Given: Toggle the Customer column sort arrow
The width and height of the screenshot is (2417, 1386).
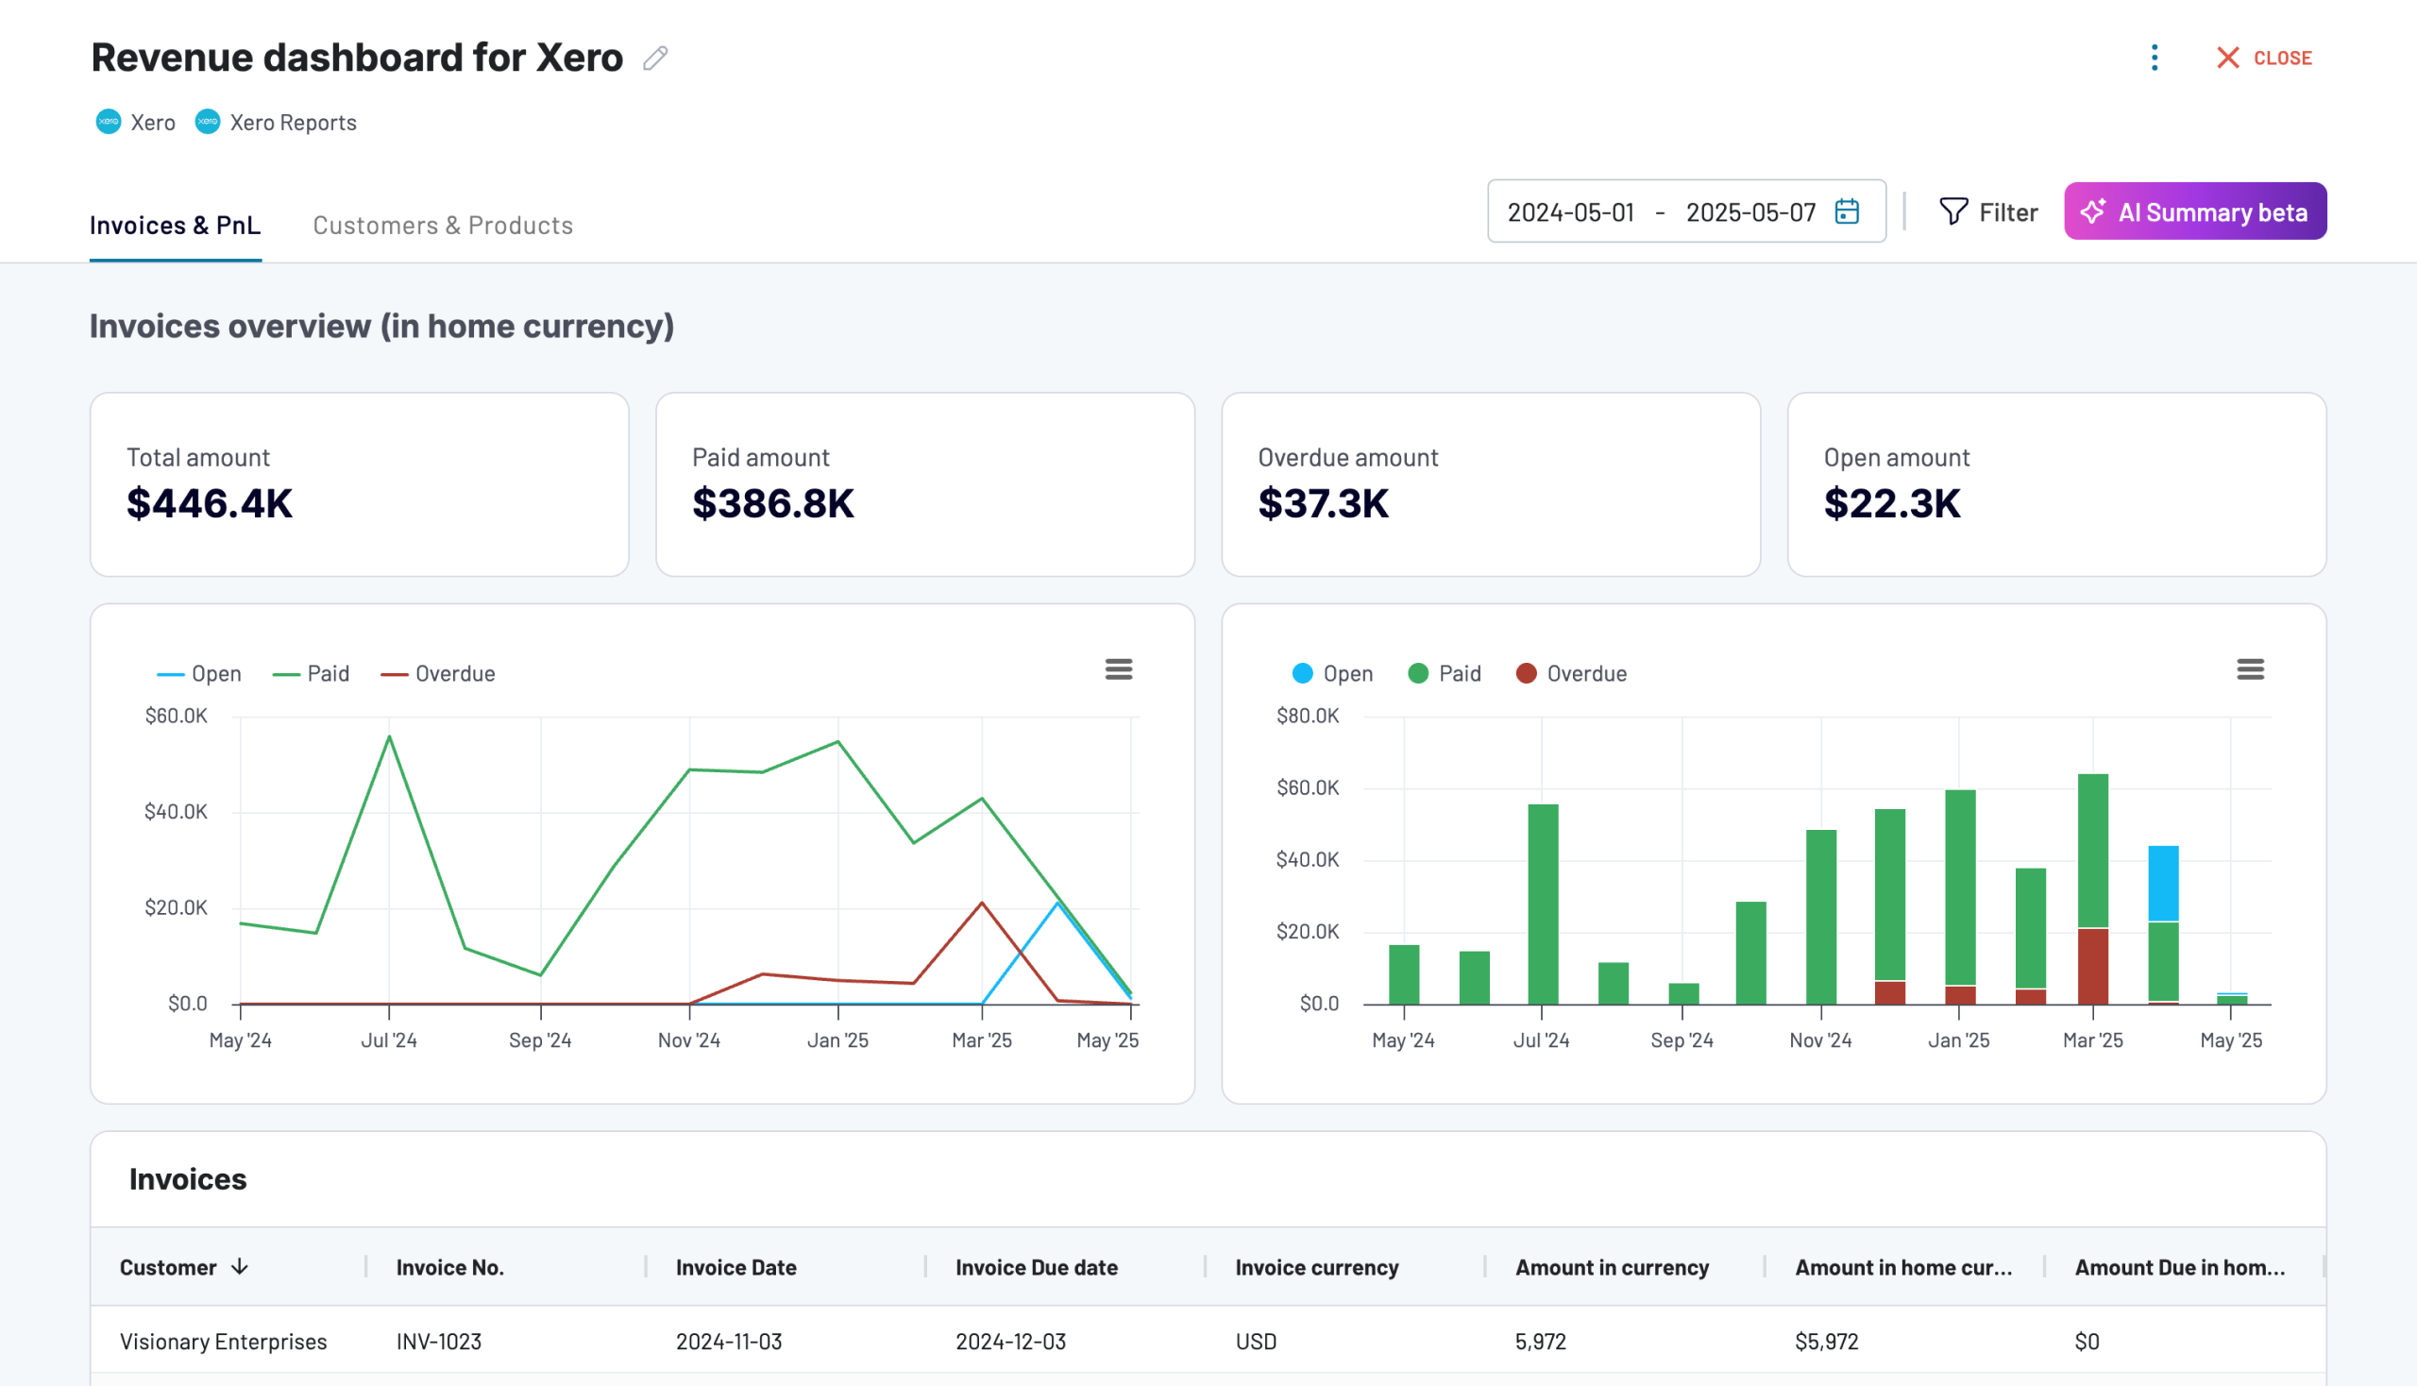Looking at the screenshot, I should click(x=240, y=1267).
